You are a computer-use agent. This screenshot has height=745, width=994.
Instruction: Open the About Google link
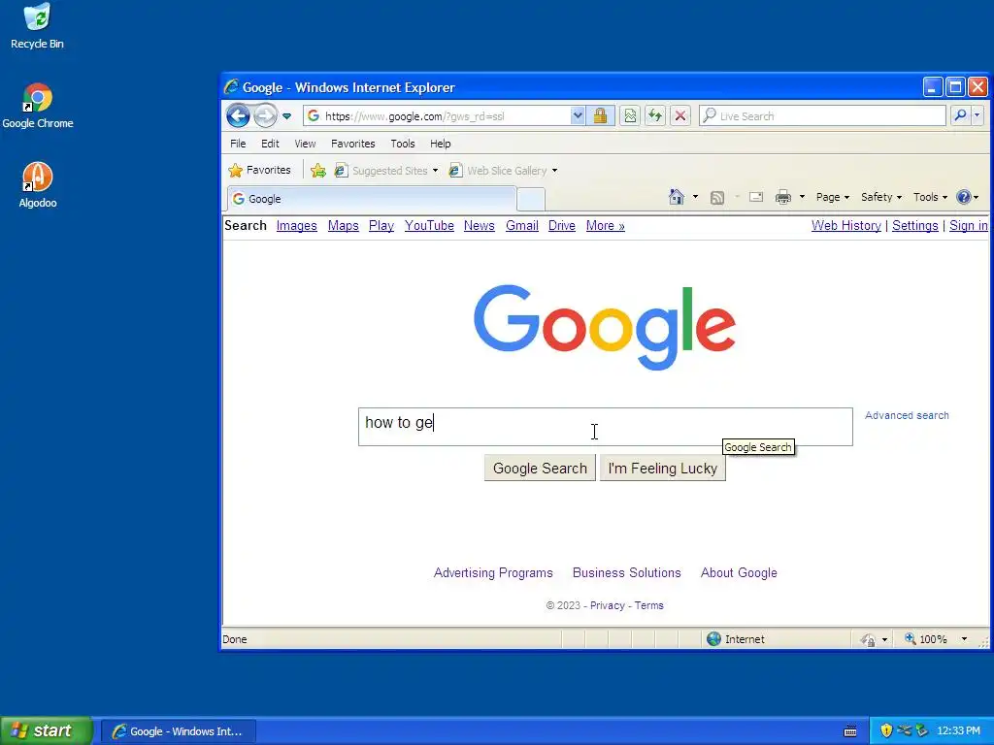[x=739, y=572]
